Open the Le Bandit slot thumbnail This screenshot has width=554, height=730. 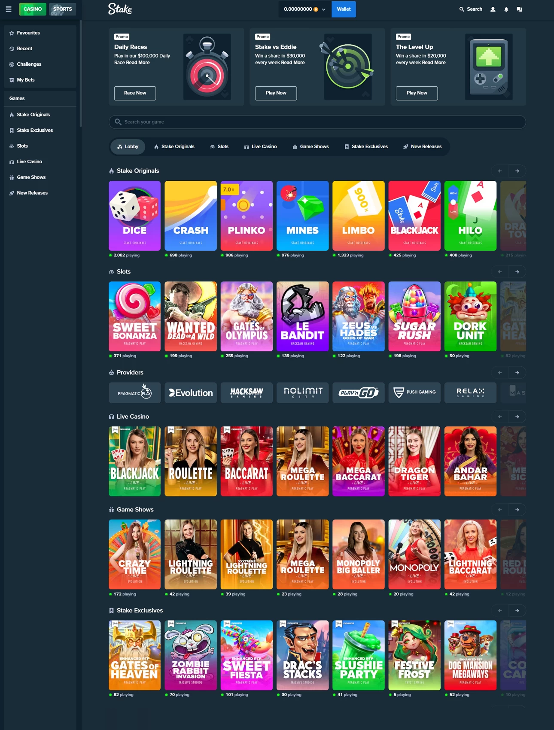click(x=303, y=316)
